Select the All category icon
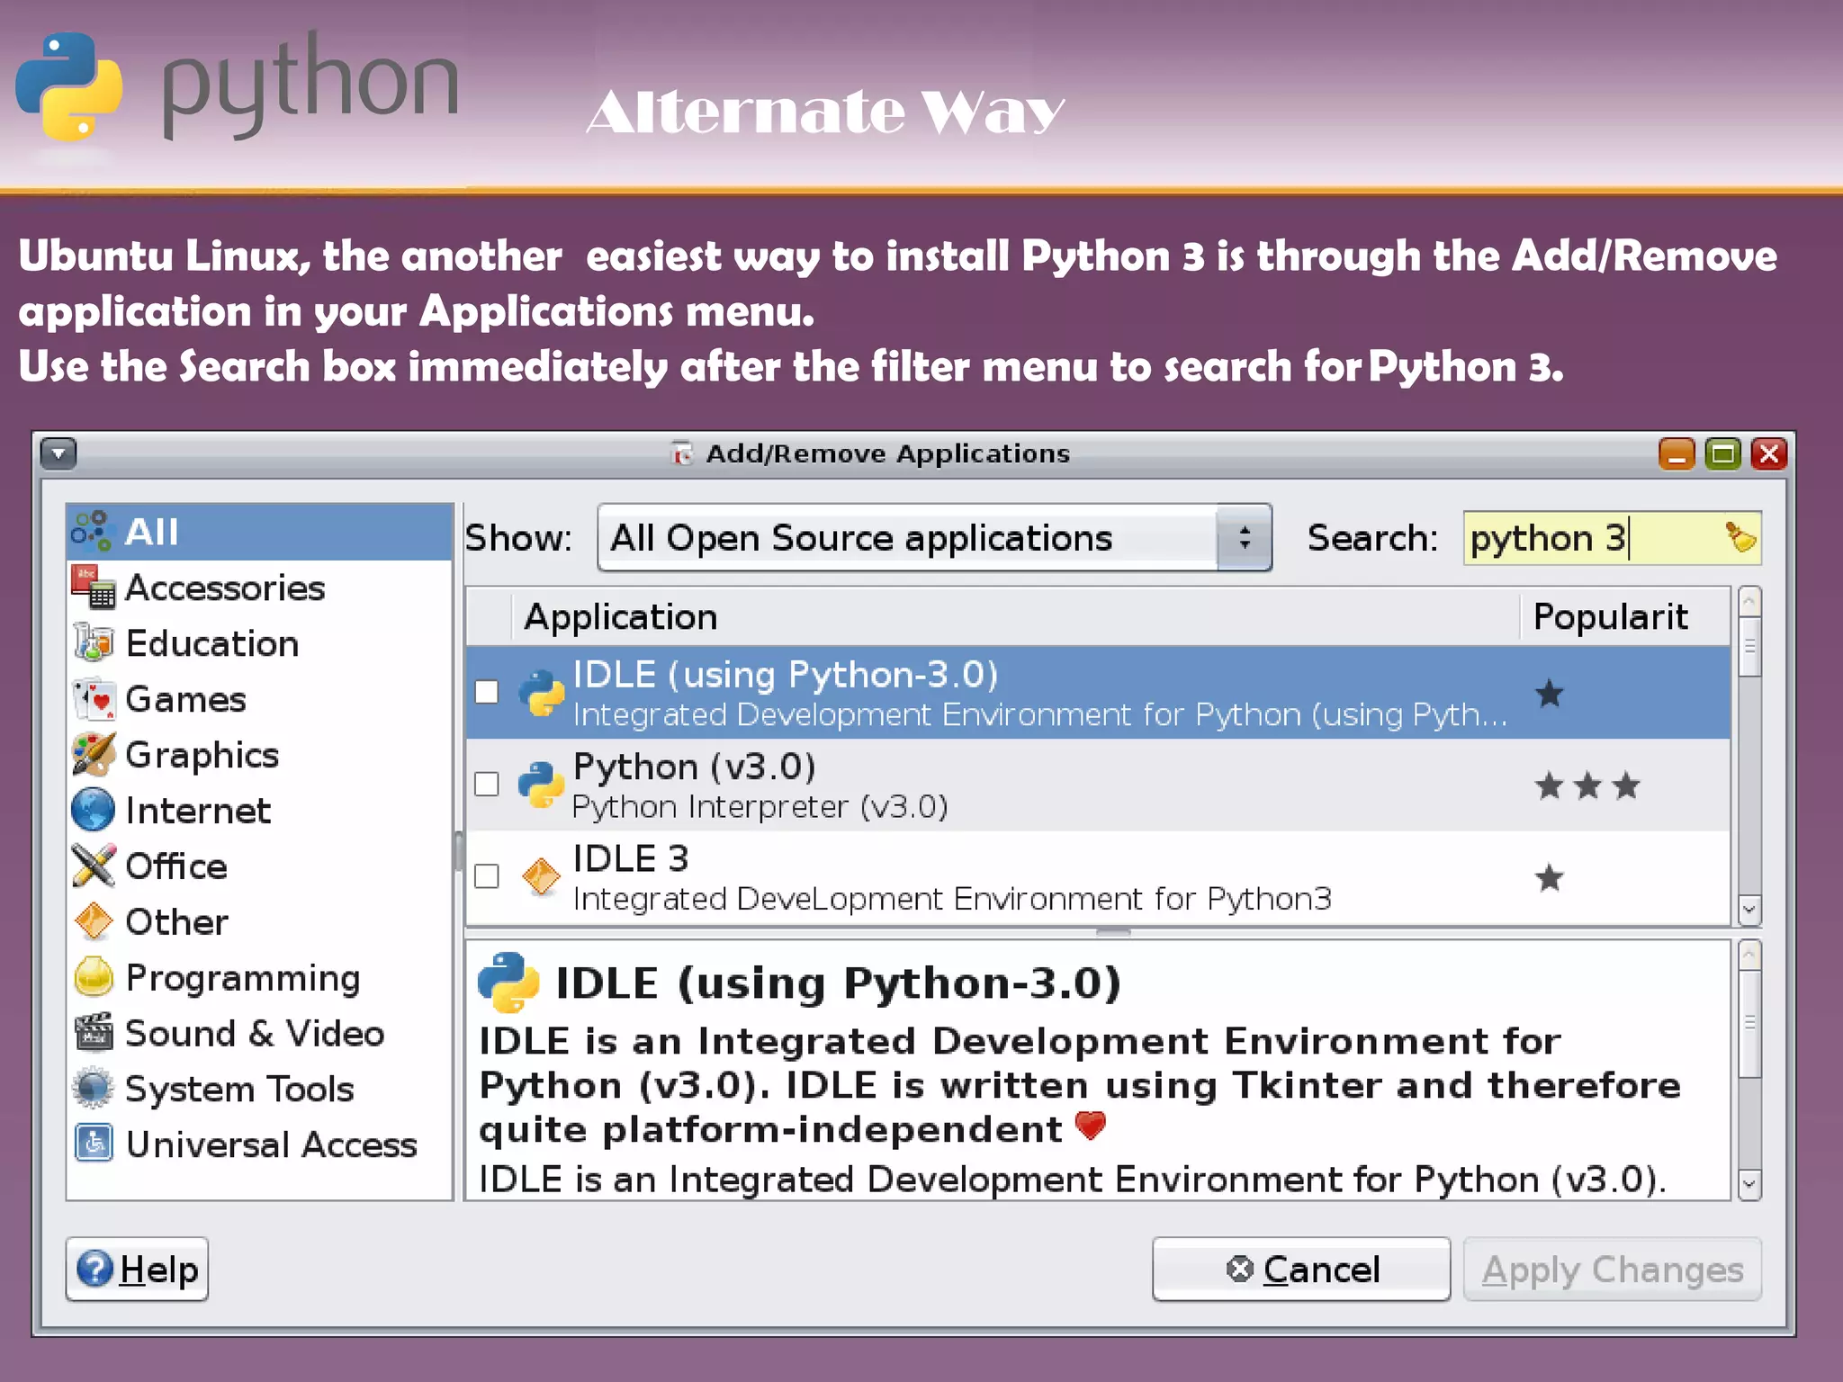1843x1382 pixels. (x=92, y=531)
